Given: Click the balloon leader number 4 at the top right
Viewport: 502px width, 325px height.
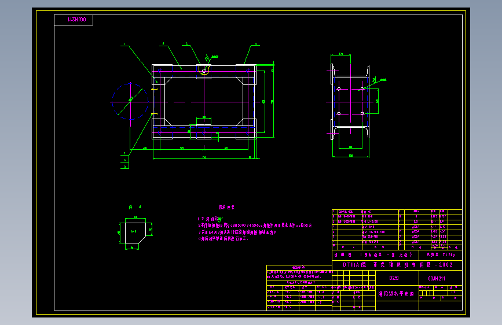Looking at the screenshot, I should point(256,44).
